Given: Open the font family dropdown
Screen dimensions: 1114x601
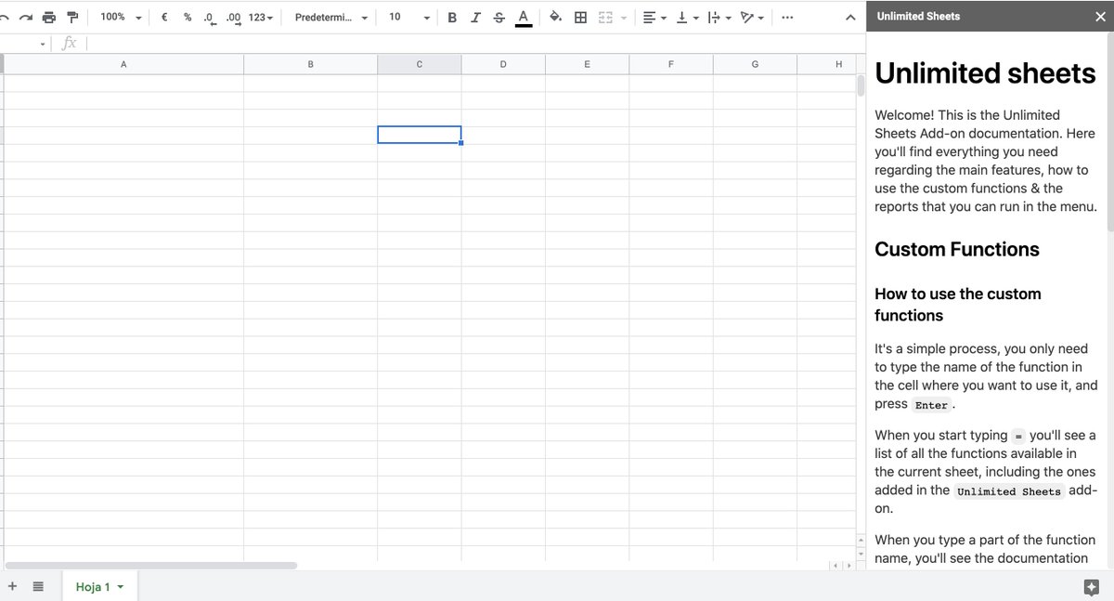Looking at the screenshot, I should coord(327,17).
